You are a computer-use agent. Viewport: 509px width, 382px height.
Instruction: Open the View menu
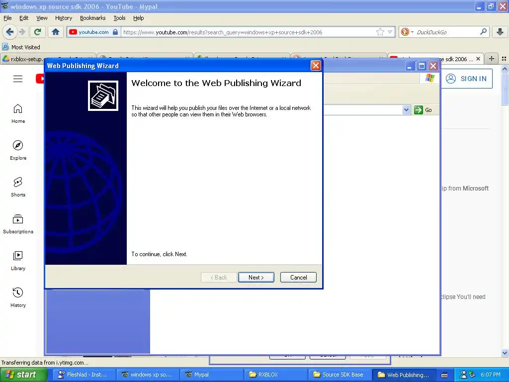pos(42,18)
